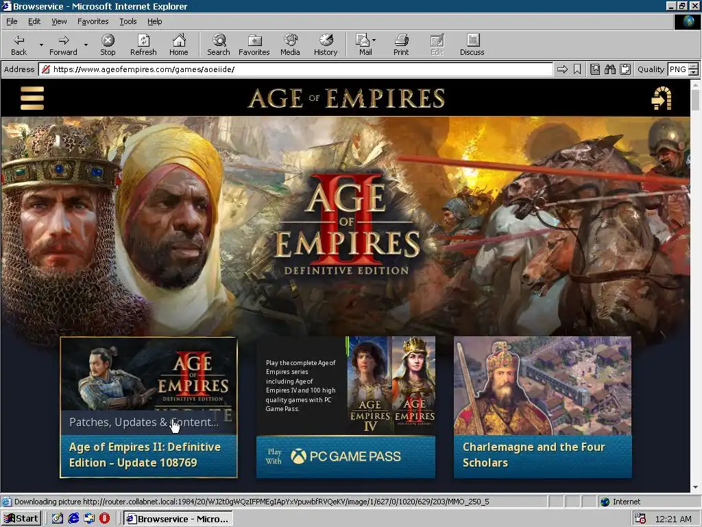Click the 12:21 AM taskbar clock
This screenshot has width=702, height=527.
click(673, 519)
